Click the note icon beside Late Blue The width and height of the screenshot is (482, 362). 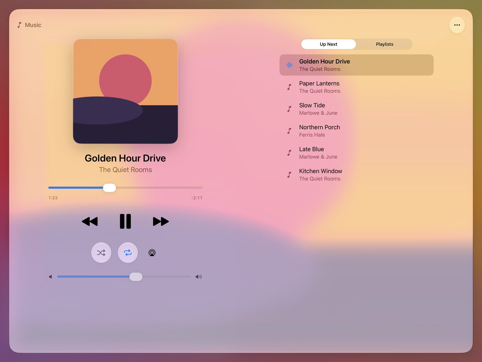(289, 153)
